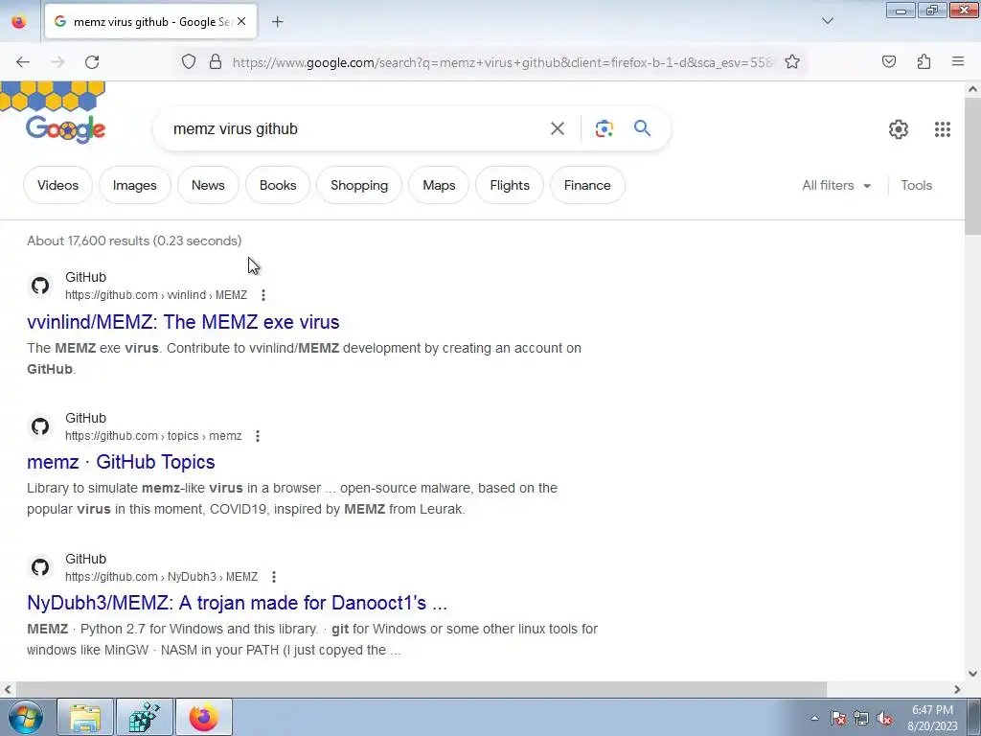Image resolution: width=981 pixels, height=736 pixels.
Task: Open the Save to Pocket icon
Action: point(888,62)
